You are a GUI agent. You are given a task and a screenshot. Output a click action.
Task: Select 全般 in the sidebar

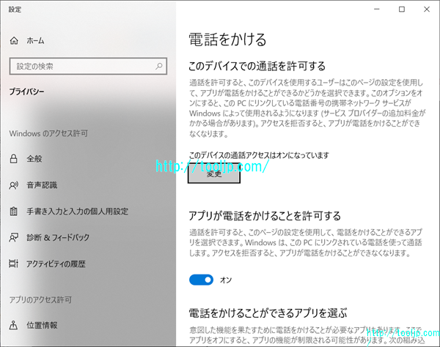tap(34, 159)
